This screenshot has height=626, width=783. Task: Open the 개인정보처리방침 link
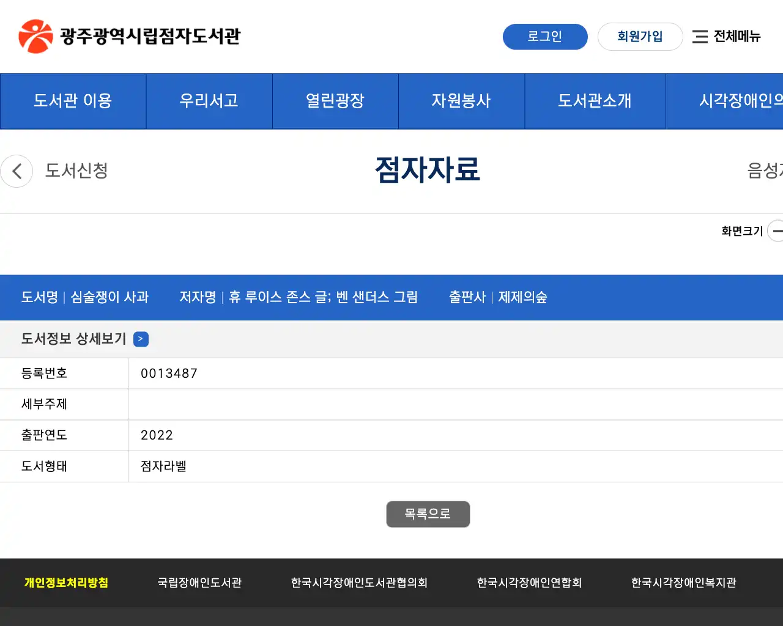tap(65, 583)
